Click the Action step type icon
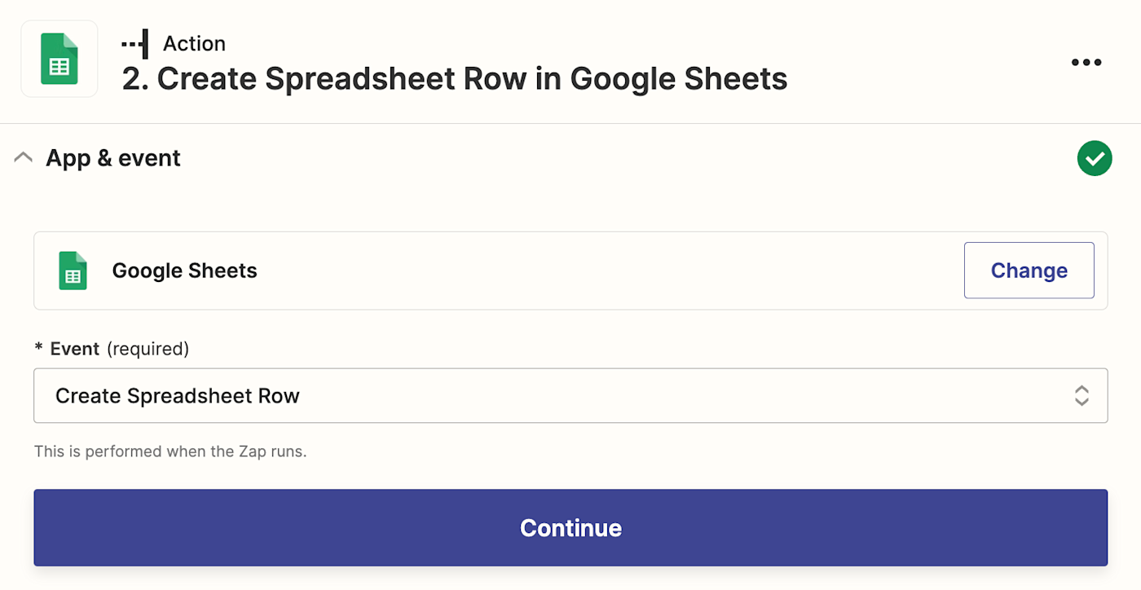The width and height of the screenshot is (1141, 590). click(x=134, y=43)
